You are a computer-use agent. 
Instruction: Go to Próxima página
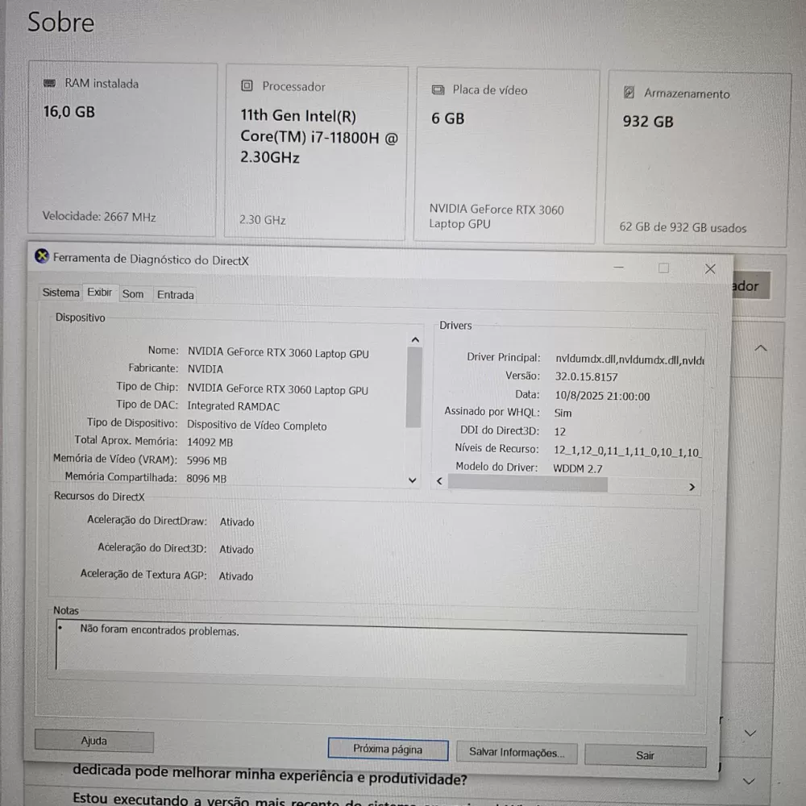pyautogui.click(x=387, y=750)
